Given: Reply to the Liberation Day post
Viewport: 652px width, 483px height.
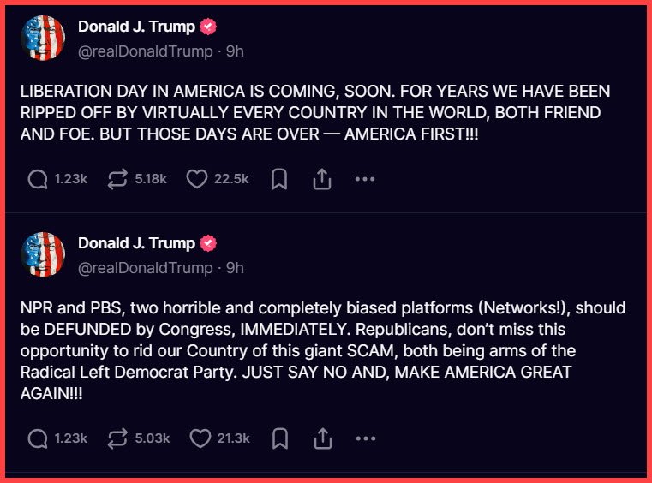Looking at the screenshot, I should tap(38, 179).
